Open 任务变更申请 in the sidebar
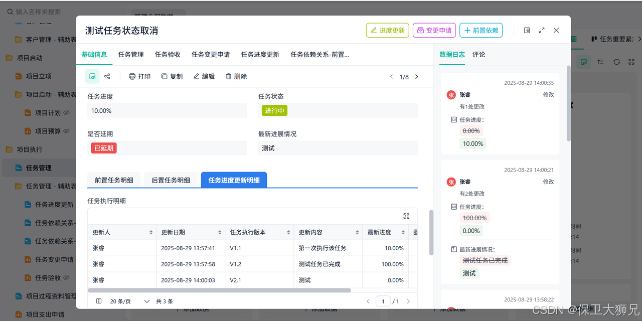 click(54, 259)
